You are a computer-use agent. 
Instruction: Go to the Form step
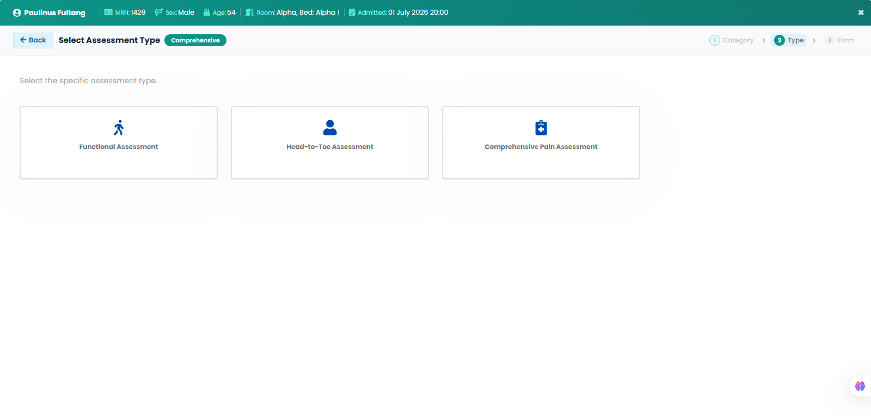click(839, 40)
